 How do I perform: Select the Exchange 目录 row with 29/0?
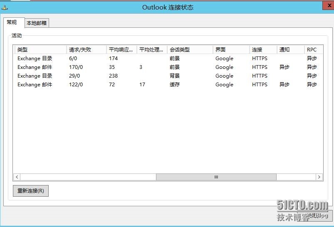[168, 76]
